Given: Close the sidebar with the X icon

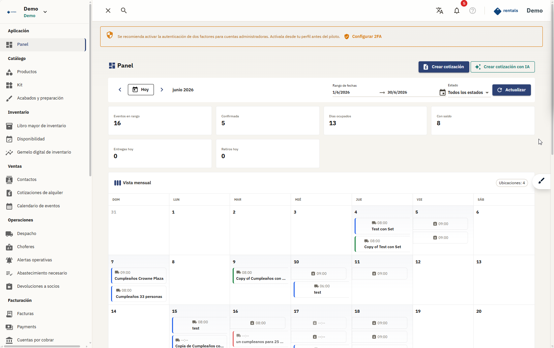Looking at the screenshot, I should (108, 11).
